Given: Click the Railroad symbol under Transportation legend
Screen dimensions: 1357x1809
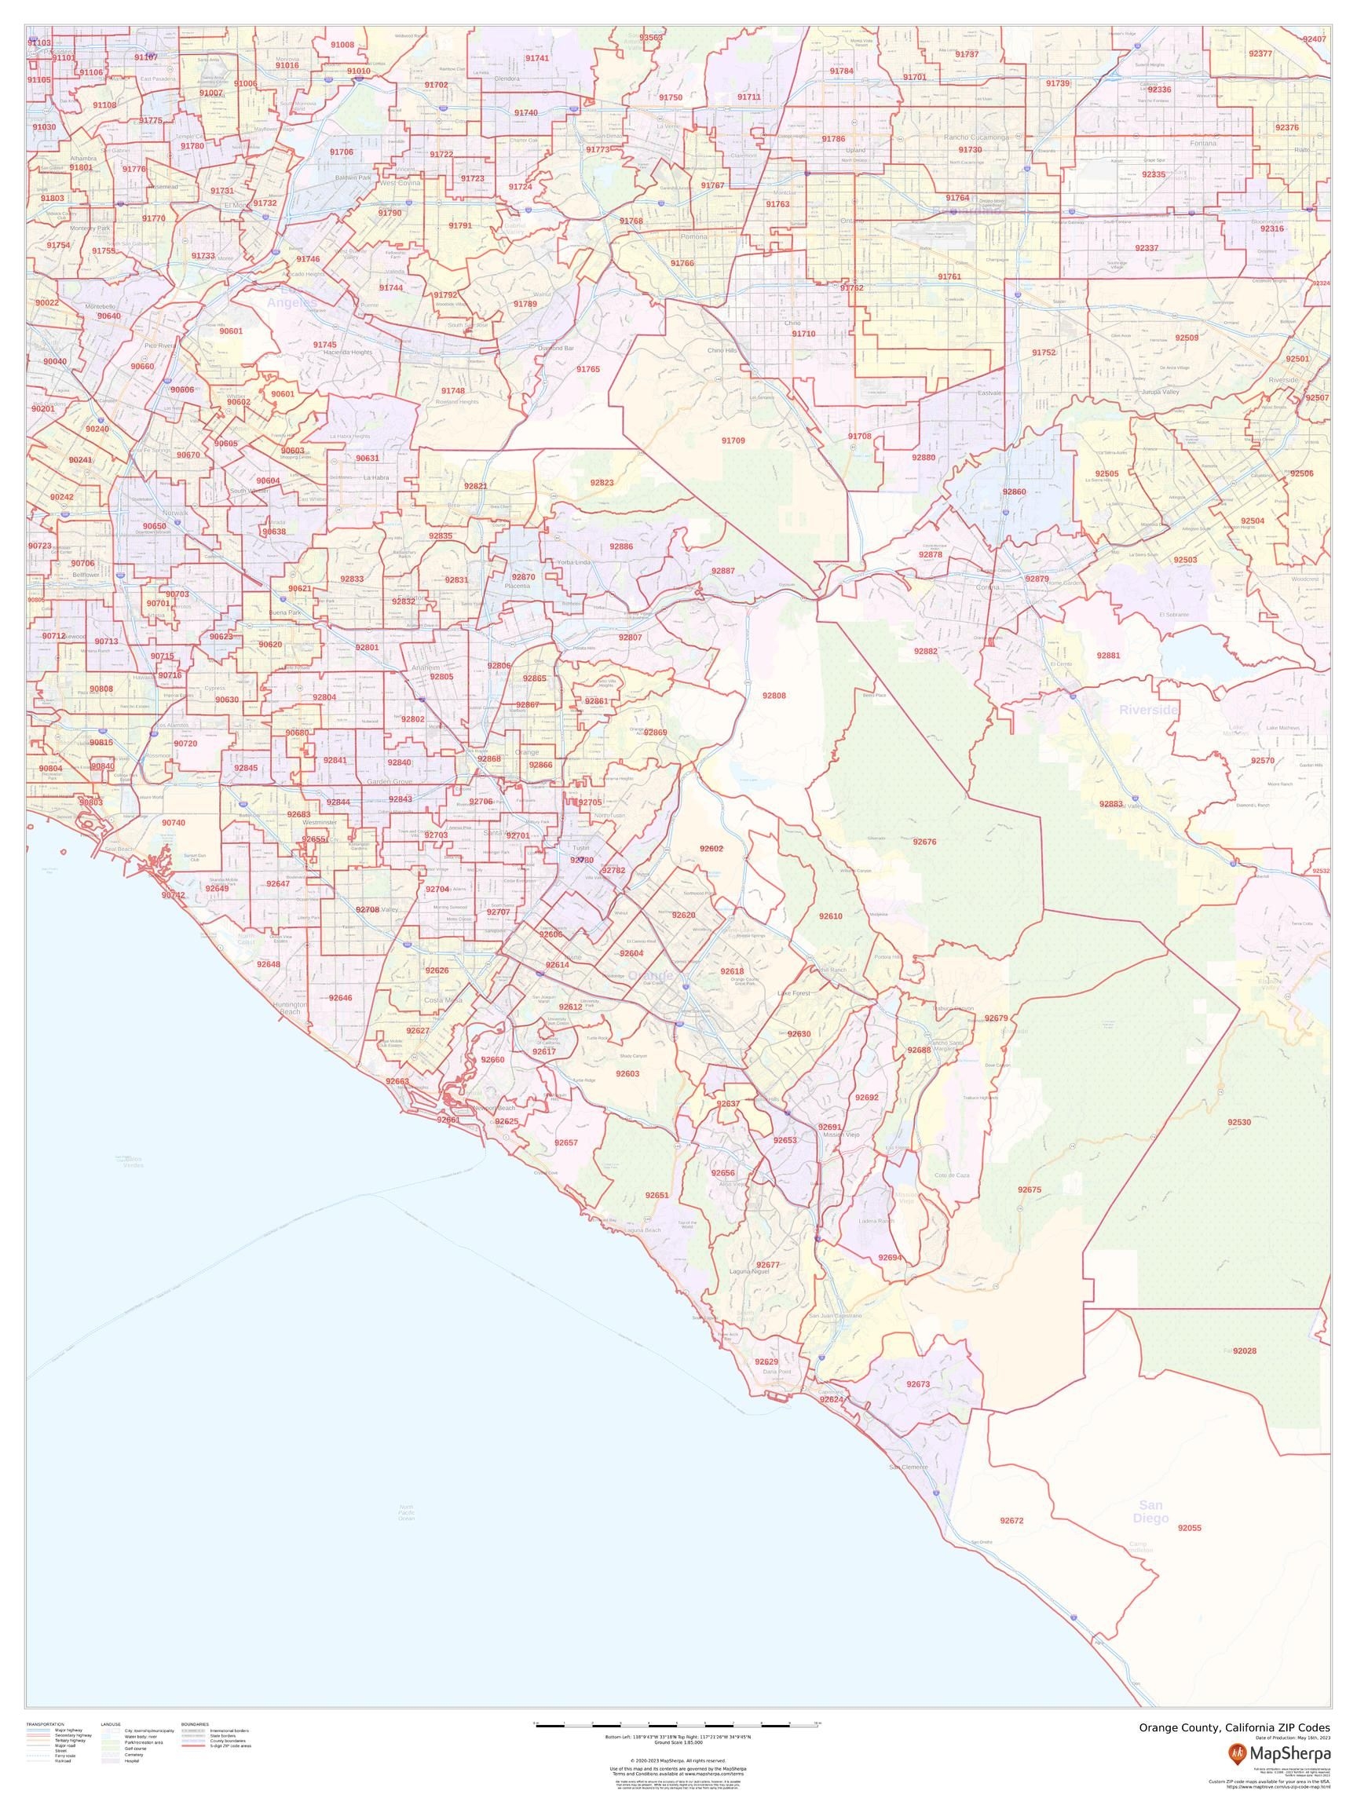Looking at the screenshot, I should (38, 1762).
